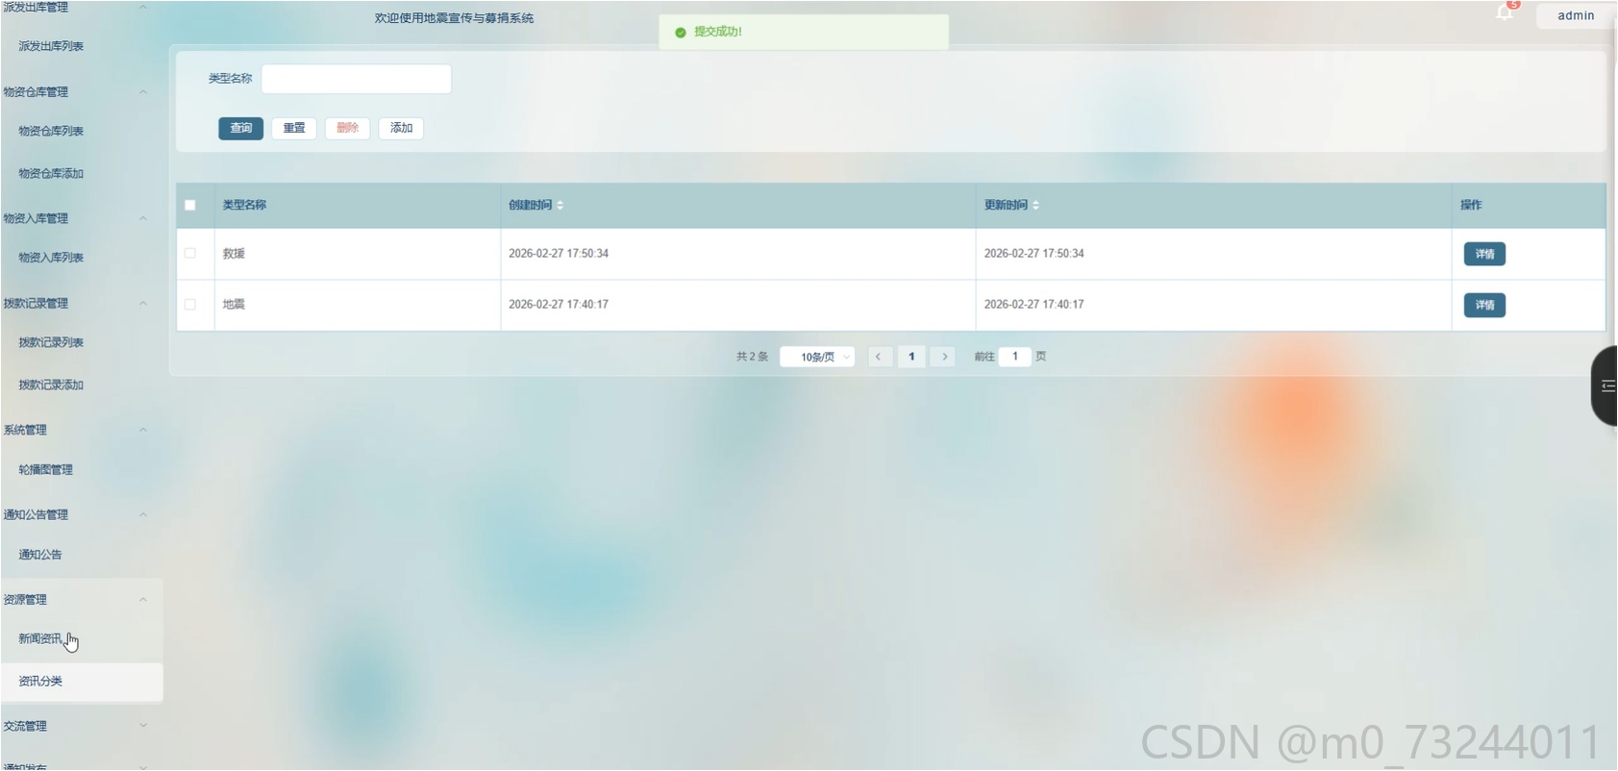This screenshot has width=1618, height=771.
Task: Click the 查询 search button
Action: [240, 128]
